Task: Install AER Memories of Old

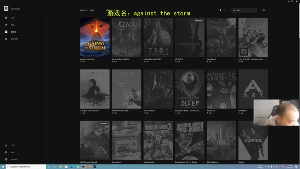Action: point(114,113)
